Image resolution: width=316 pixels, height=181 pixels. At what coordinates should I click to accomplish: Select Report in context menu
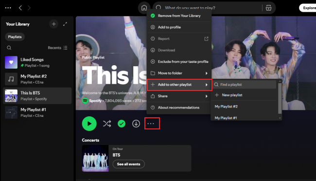[x=179, y=39]
